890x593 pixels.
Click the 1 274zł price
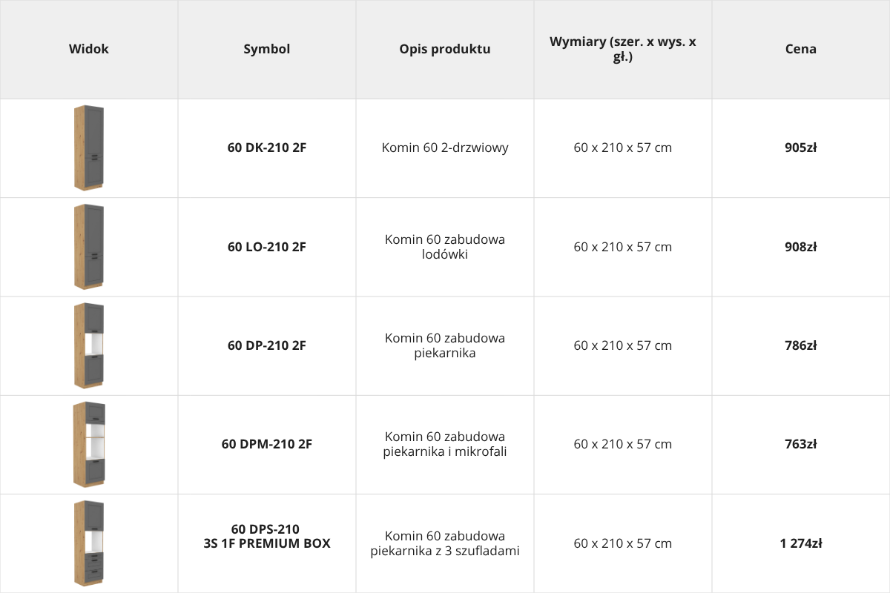[801, 543]
